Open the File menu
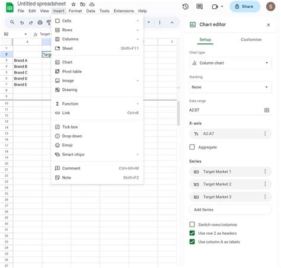Viewport: 281px width, 268px height. (x=21, y=11)
